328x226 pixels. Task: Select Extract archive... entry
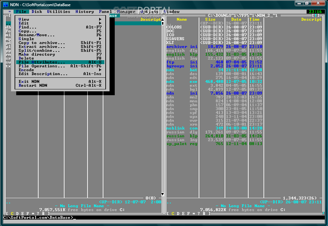[60, 47]
